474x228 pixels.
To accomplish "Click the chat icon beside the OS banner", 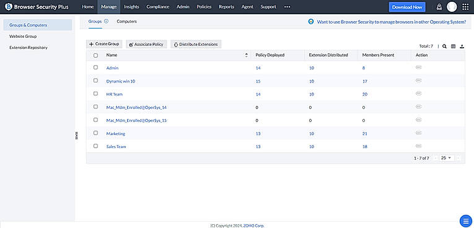I will tap(311, 22).
